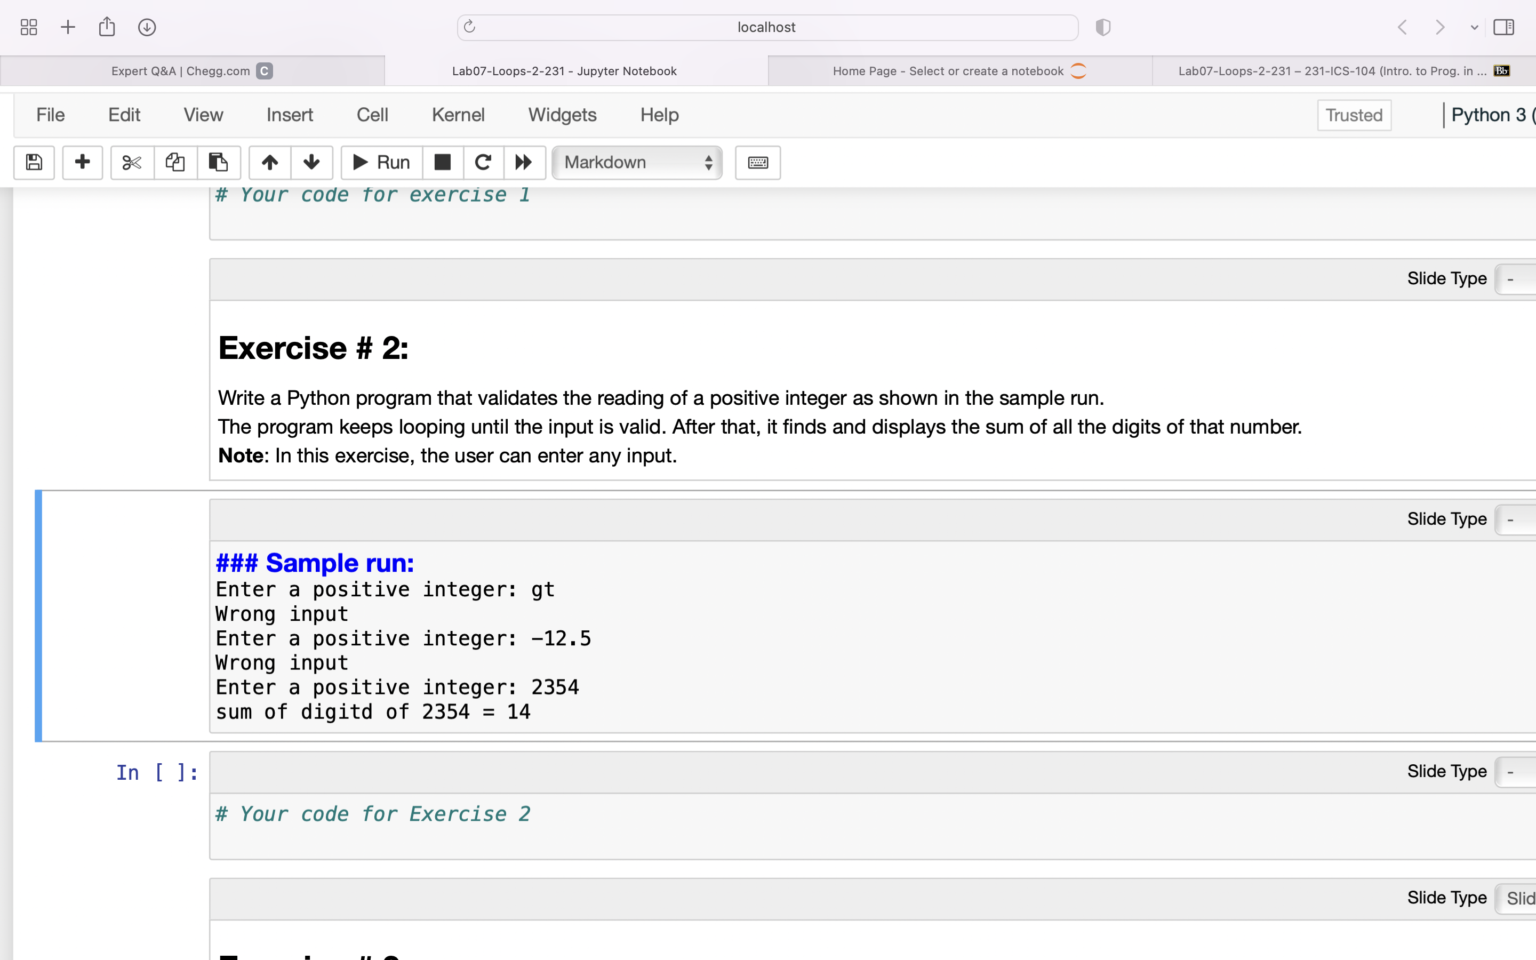1536x960 pixels.
Task: Click the Trusted notebook button
Action: [1354, 115]
